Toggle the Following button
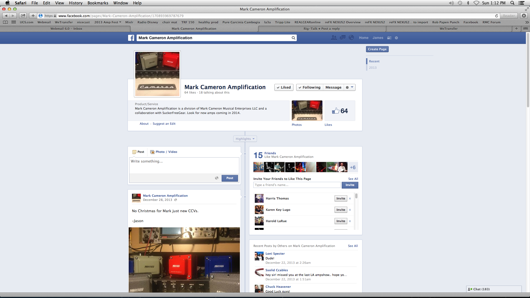 [x=309, y=87]
